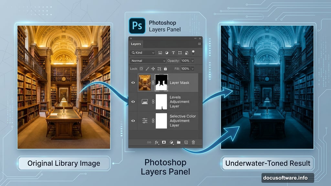Visit the docusoftware.info link
This screenshot has width=331, height=186.
click(x=286, y=177)
